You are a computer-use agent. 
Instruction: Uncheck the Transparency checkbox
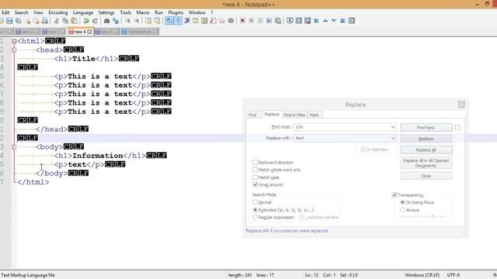[x=394, y=195]
